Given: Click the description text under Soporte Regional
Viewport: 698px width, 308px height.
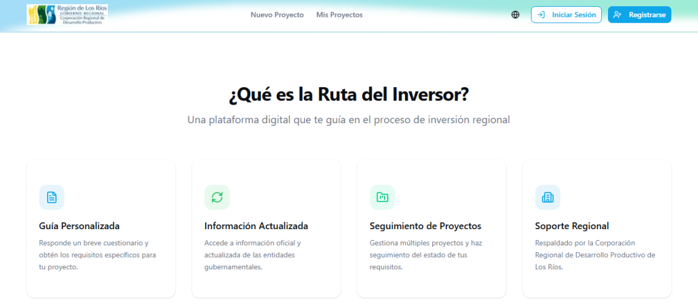Looking at the screenshot, I should [x=595, y=255].
